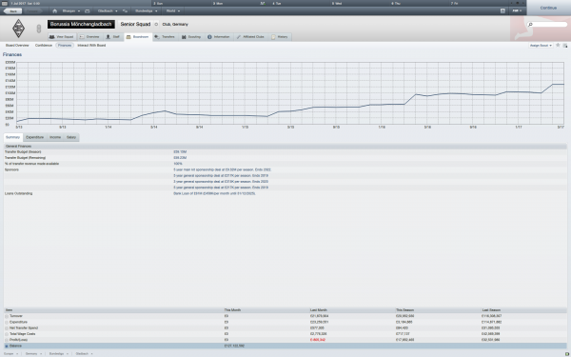571x357 pixels.
Task: Open the World dropdown menu
Action: 173,10
